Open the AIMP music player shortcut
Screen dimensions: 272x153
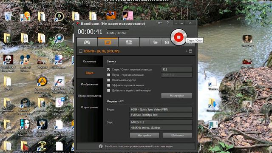tap(42, 85)
